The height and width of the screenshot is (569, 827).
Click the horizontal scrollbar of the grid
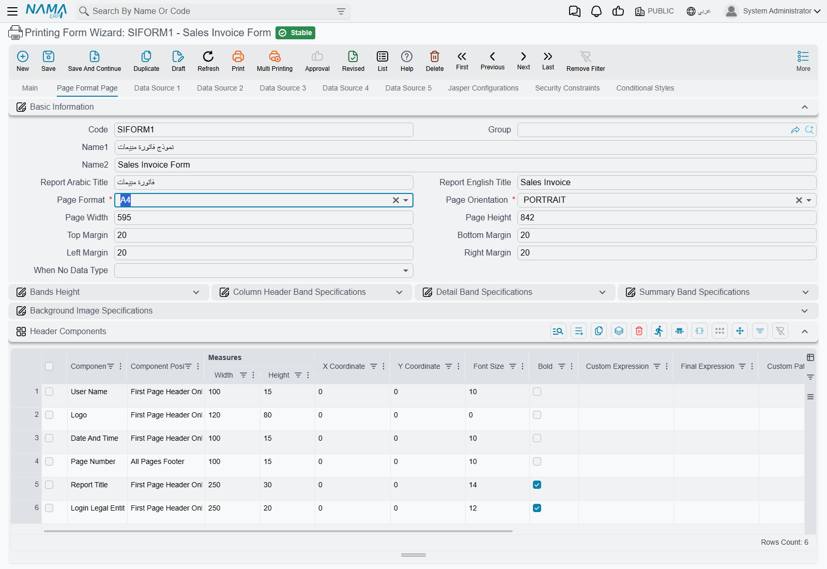click(278, 531)
